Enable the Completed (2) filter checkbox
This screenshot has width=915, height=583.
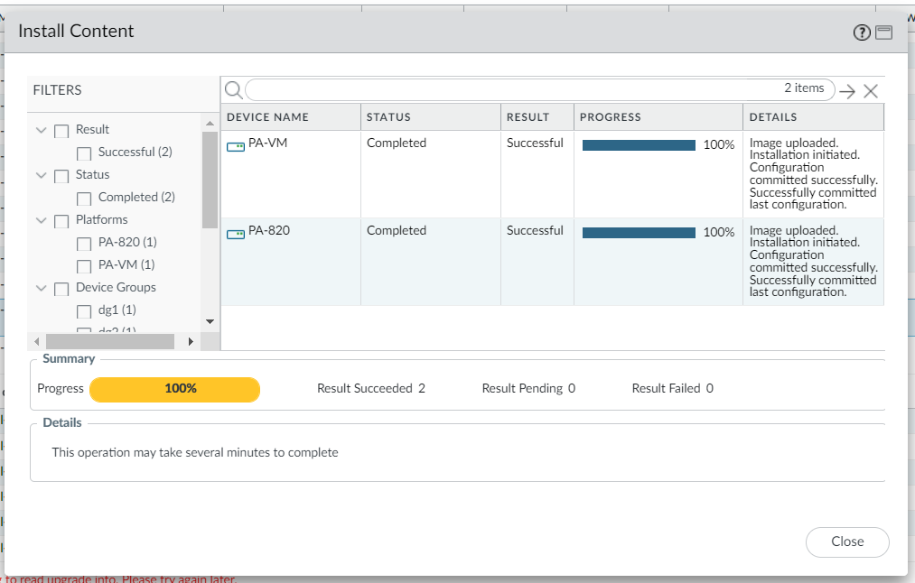(84, 199)
